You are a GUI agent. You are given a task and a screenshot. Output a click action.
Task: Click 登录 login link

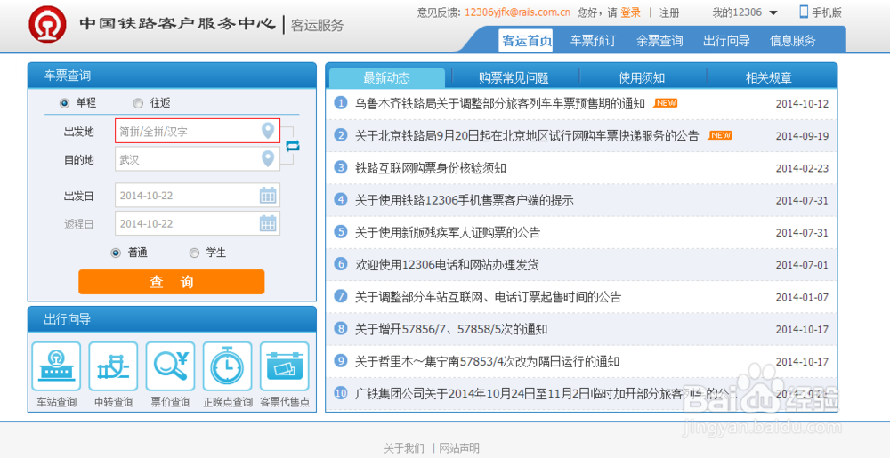pyautogui.click(x=630, y=12)
